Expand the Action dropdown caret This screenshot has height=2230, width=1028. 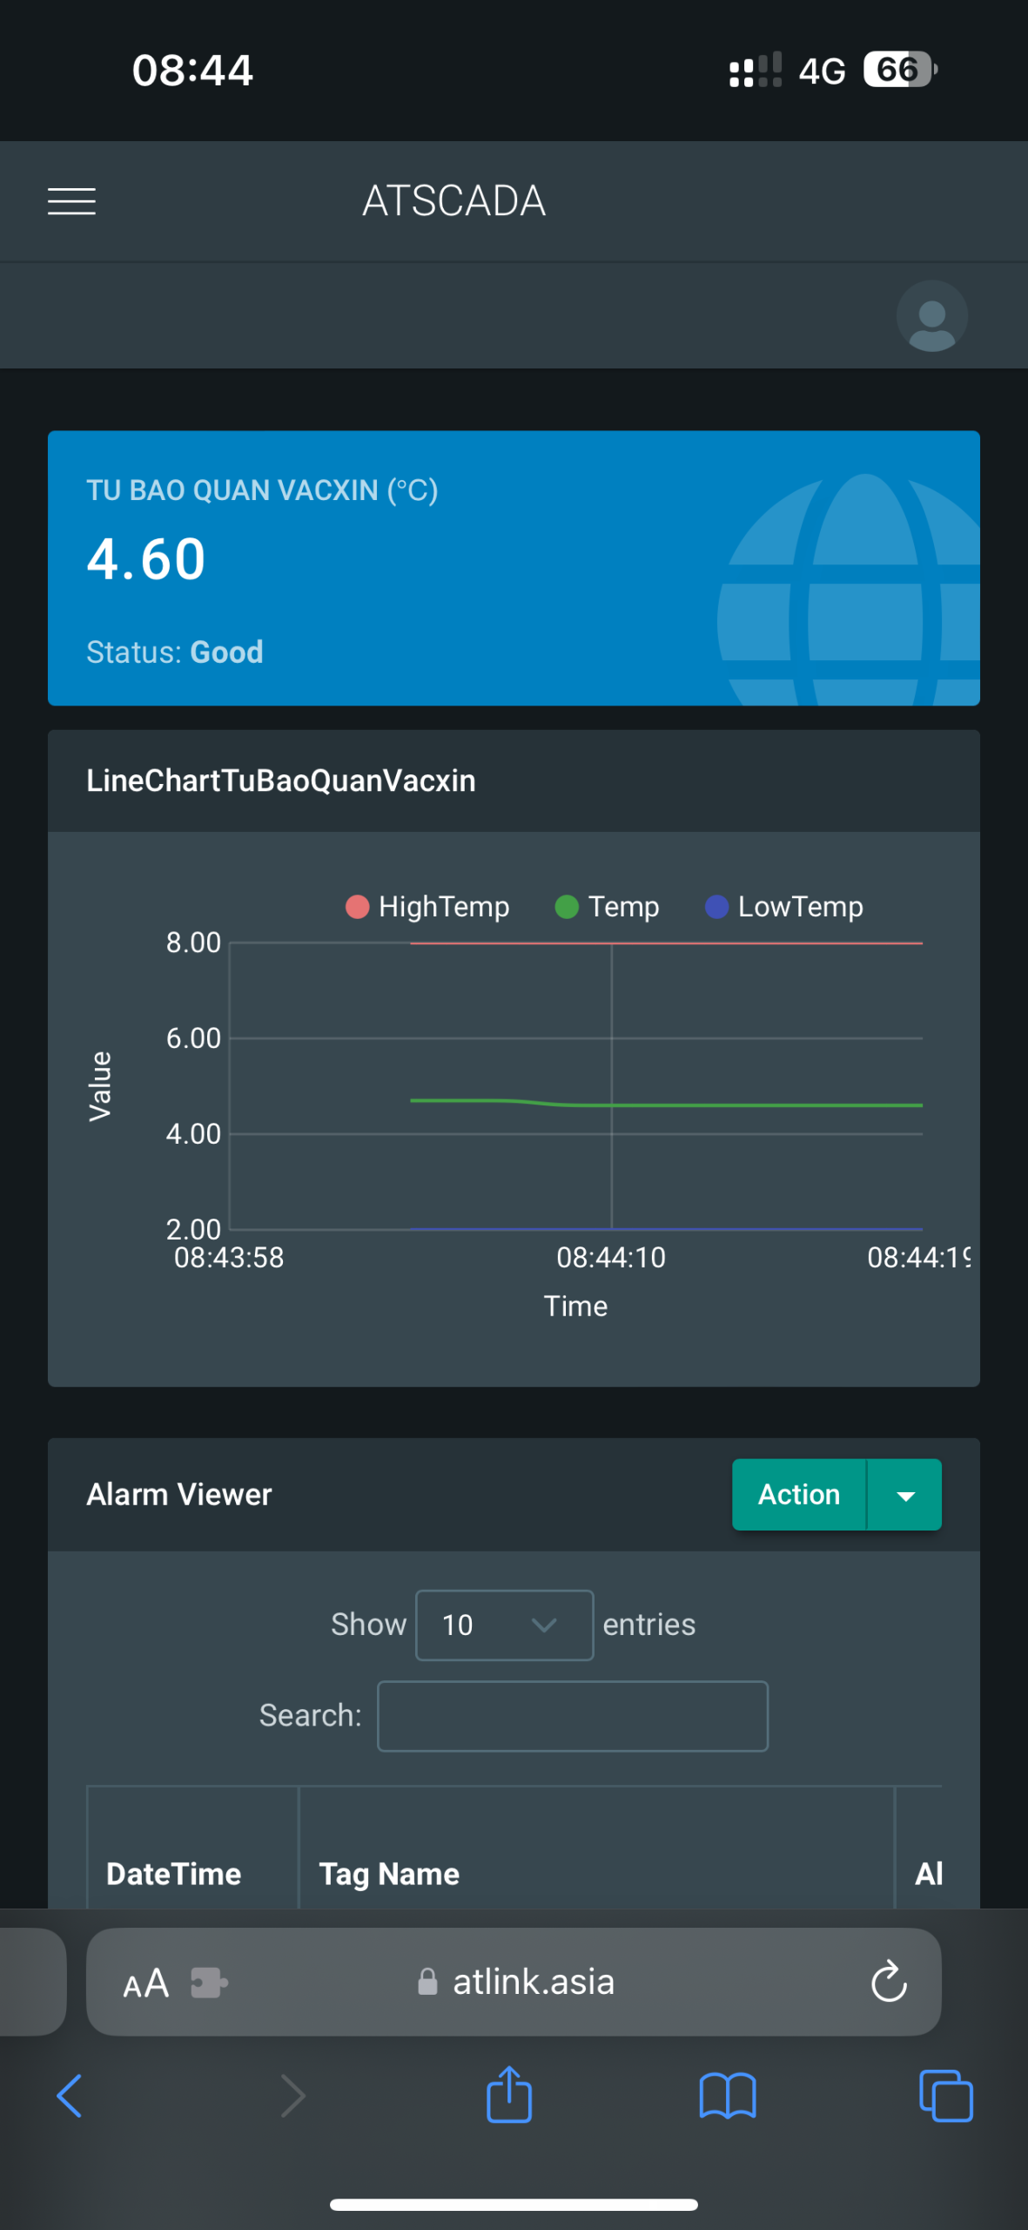905,1495
